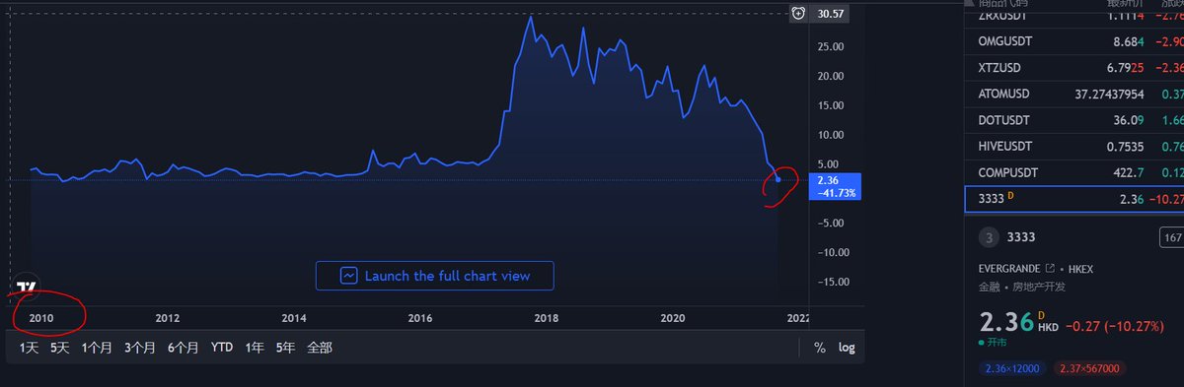Viewport: 1184px width, 387px height.
Task: Launch the full chart view
Action: [x=434, y=276]
